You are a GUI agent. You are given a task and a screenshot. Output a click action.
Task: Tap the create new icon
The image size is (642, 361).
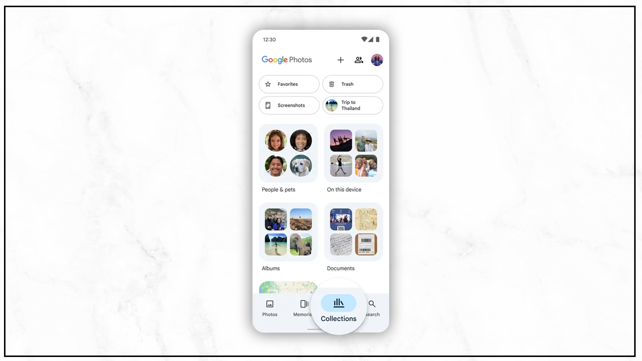(340, 59)
